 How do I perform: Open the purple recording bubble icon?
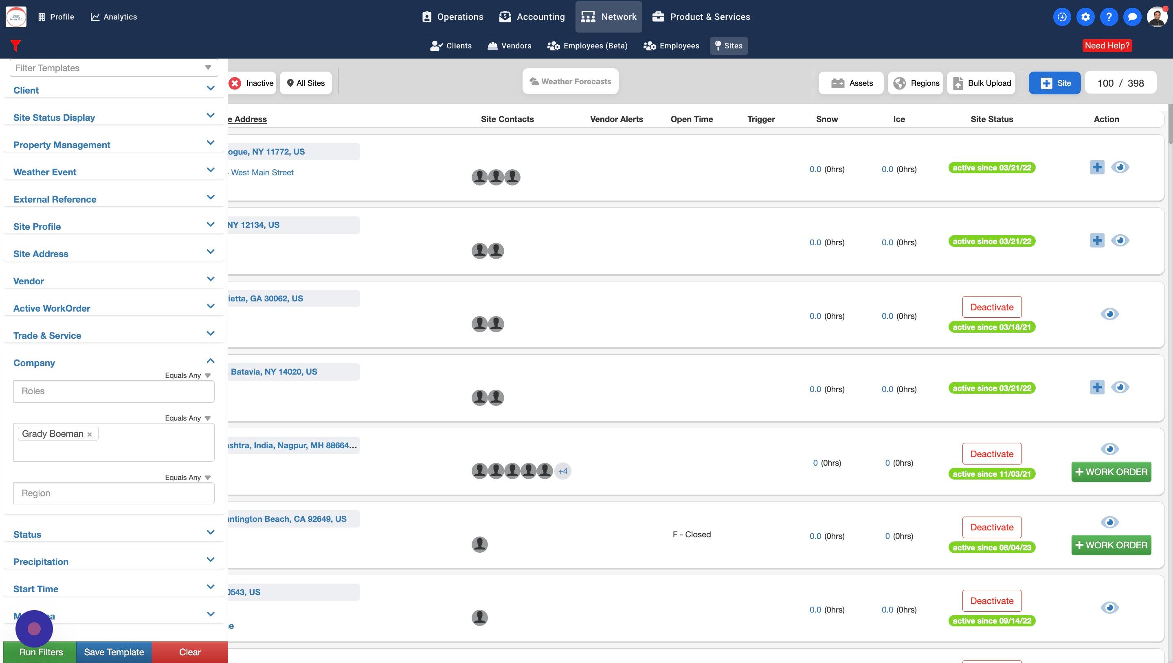tap(34, 629)
